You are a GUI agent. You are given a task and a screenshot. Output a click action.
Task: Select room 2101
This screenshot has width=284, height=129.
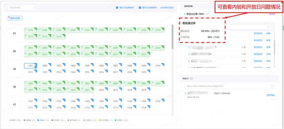click(31, 30)
